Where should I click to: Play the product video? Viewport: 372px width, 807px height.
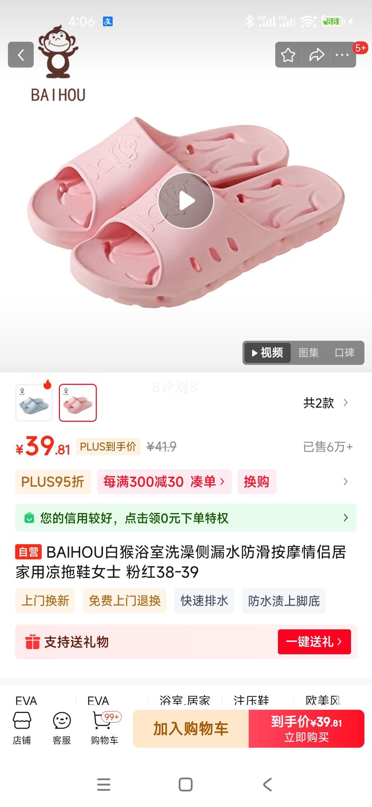186,201
